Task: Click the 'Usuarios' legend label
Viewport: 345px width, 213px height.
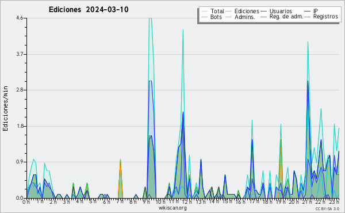Action: 281,11
